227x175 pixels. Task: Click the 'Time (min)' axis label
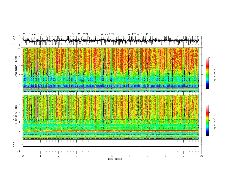tap(115, 159)
